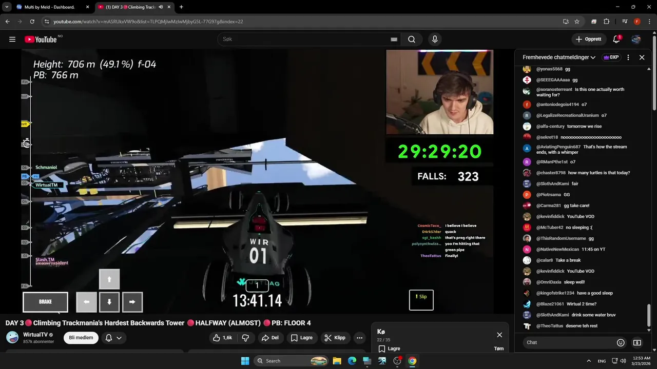Start voice search with the microphone

(x=435, y=39)
